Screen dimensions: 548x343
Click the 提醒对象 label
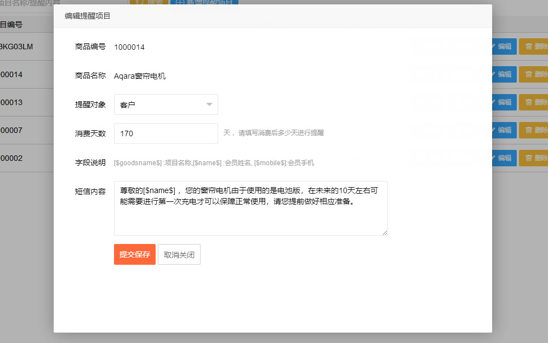[x=90, y=104]
